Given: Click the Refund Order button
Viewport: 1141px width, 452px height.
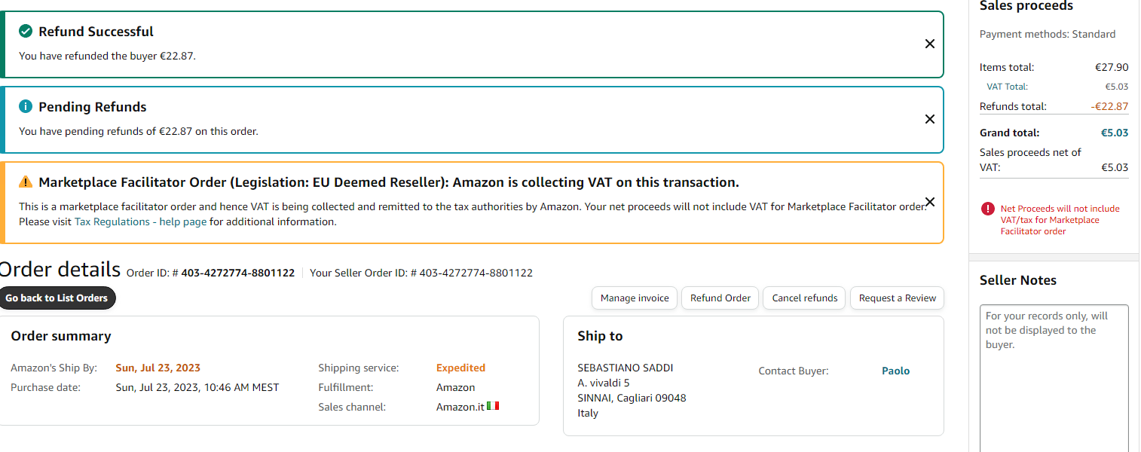Looking at the screenshot, I should (x=720, y=298).
